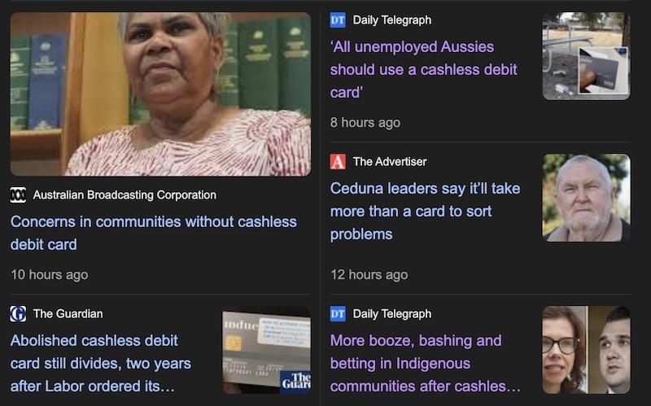Click The Advertiser source name
The width and height of the screenshot is (651, 406).
click(x=390, y=161)
